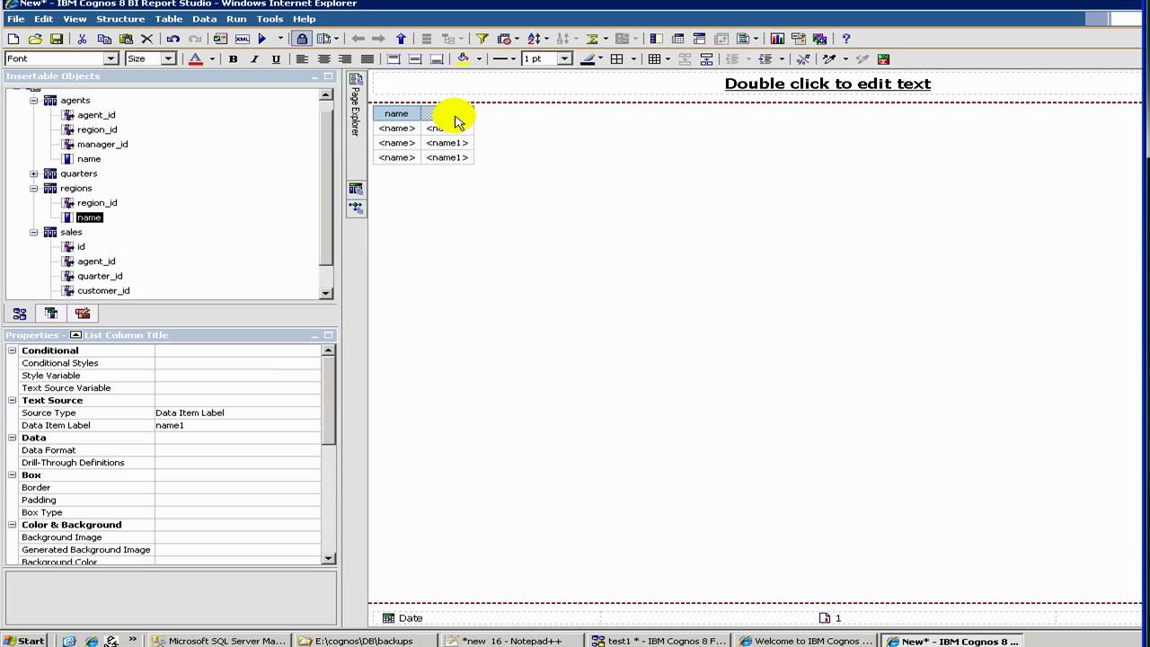Click the Copy icon in the toolbar
The image size is (1150, 647).
pos(104,39)
